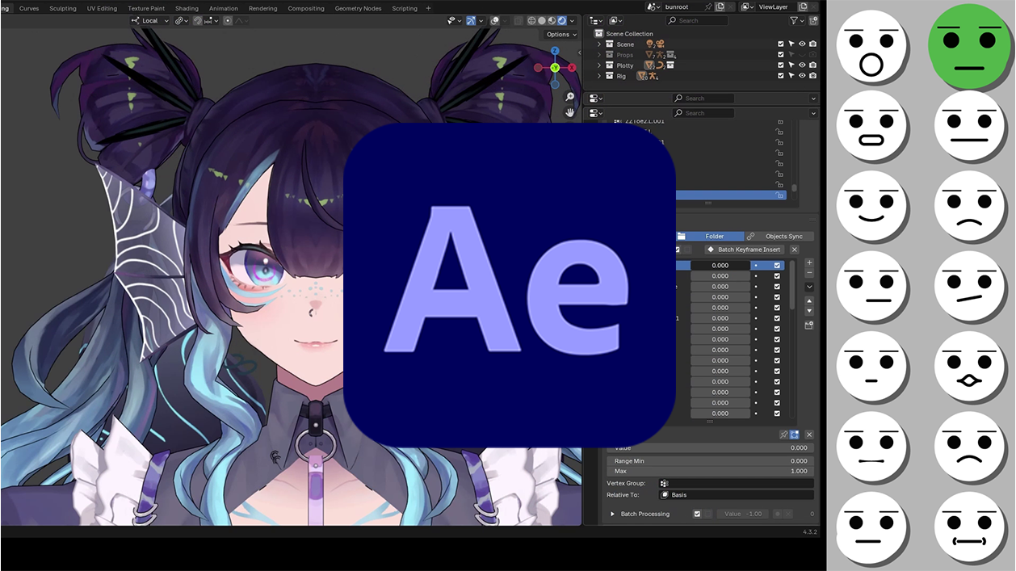This screenshot has height=571, width=1016.
Task: Click the remove shape key minus icon
Action: 809,273
